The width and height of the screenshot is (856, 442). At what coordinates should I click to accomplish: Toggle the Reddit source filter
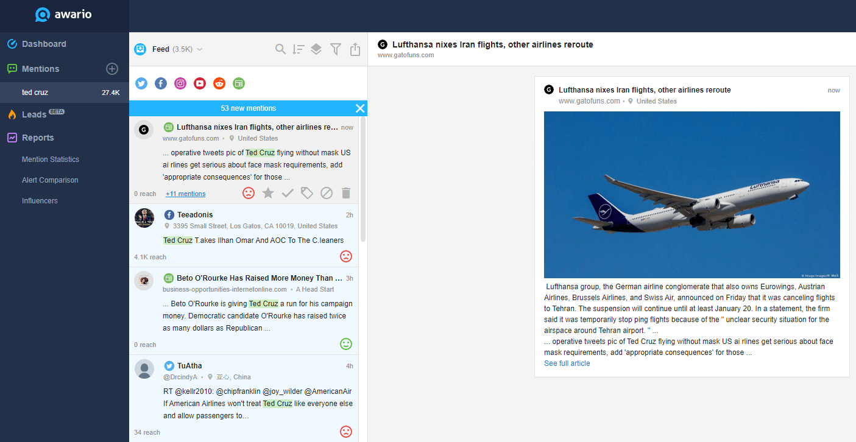pyautogui.click(x=219, y=83)
